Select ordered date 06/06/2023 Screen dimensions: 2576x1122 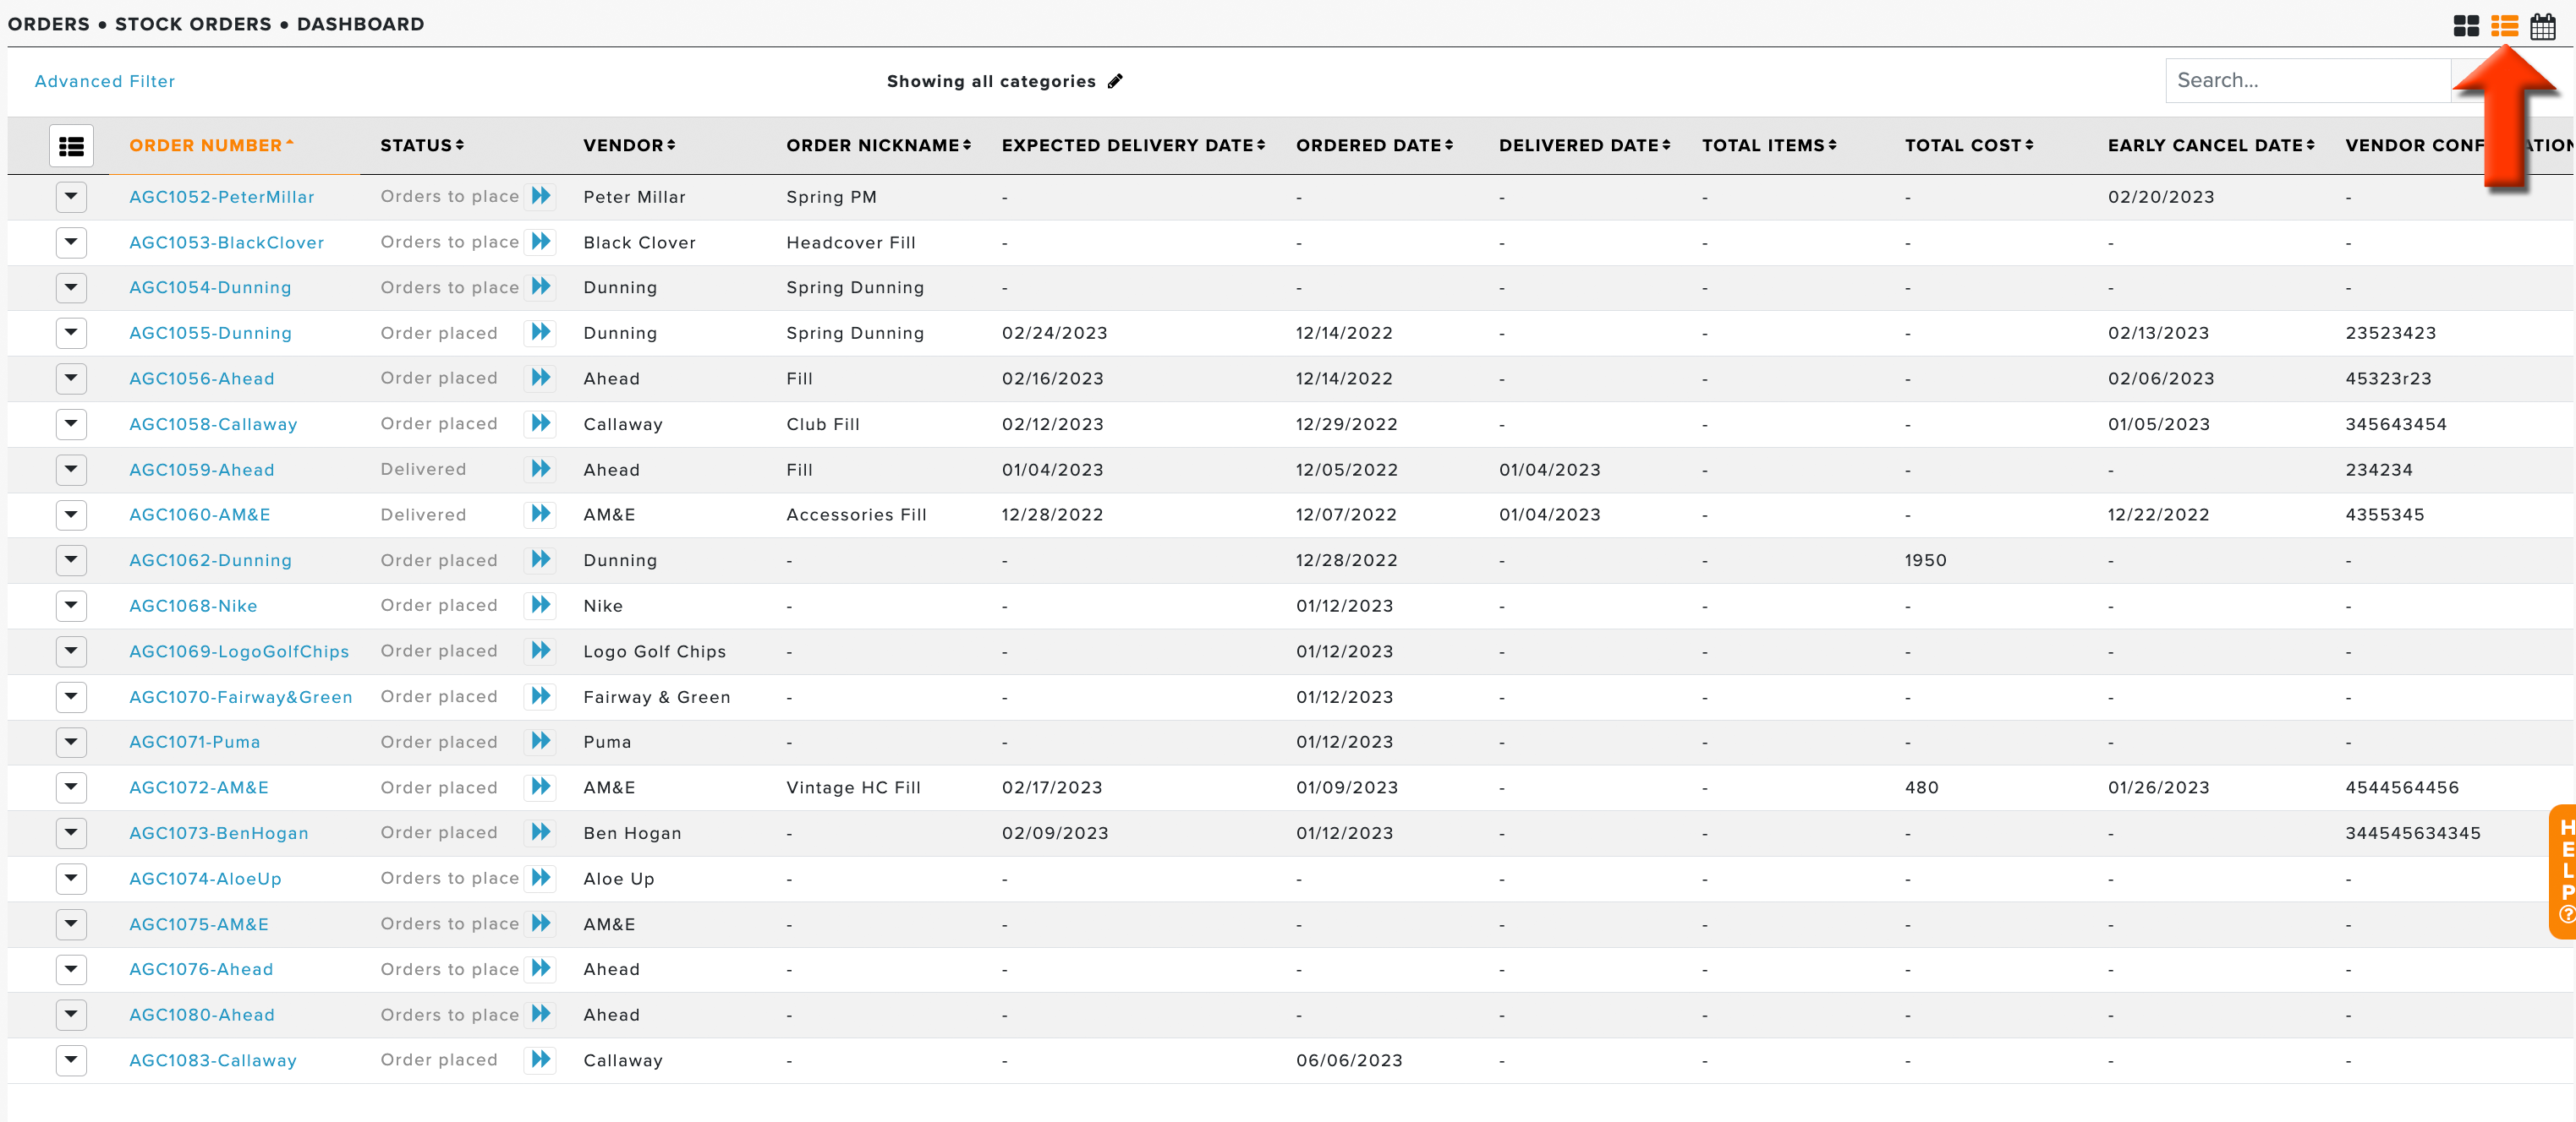click(x=1349, y=1061)
